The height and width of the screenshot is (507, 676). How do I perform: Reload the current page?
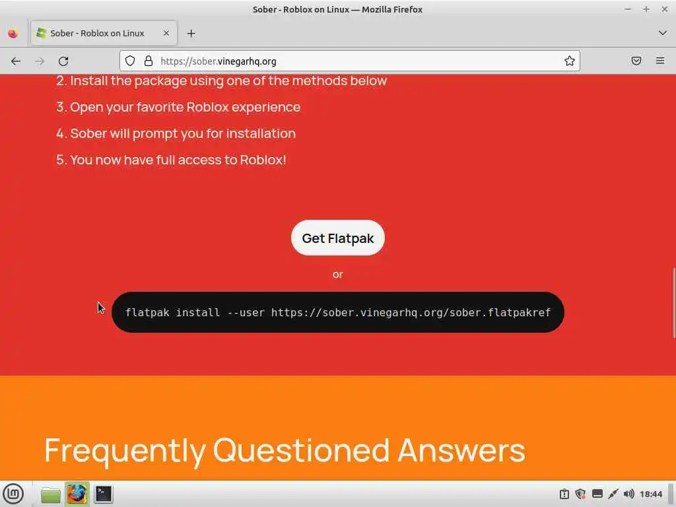point(63,61)
